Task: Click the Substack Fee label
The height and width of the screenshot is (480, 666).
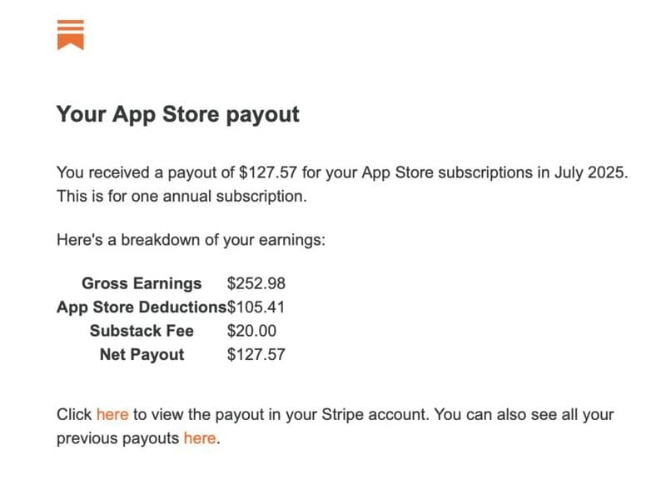Action: pos(142,331)
